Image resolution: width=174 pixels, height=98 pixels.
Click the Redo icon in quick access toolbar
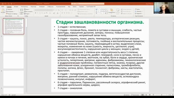click(x=8, y=4)
